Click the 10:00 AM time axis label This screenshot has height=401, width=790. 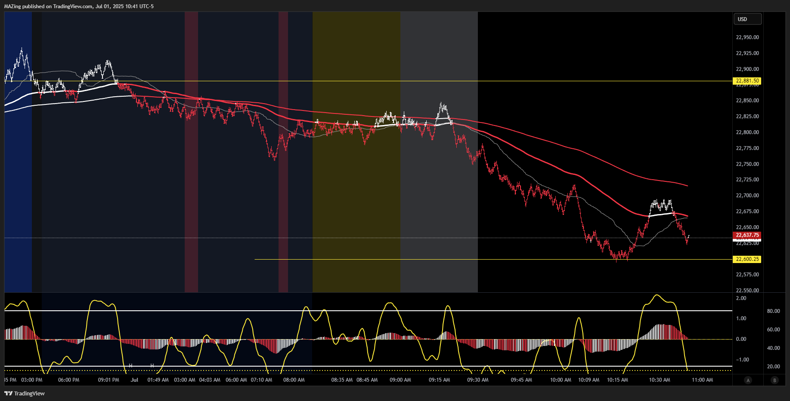561,380
